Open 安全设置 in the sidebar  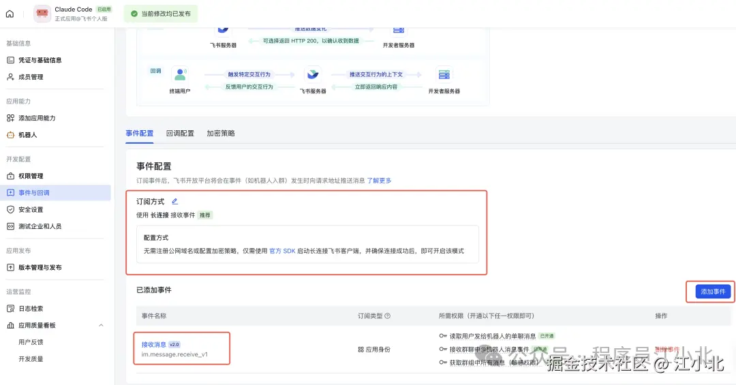tap(31, 209)
